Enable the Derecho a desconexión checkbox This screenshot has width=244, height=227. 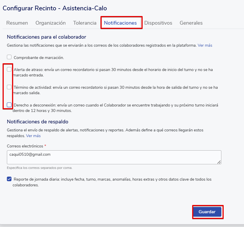tap(9, 105)
